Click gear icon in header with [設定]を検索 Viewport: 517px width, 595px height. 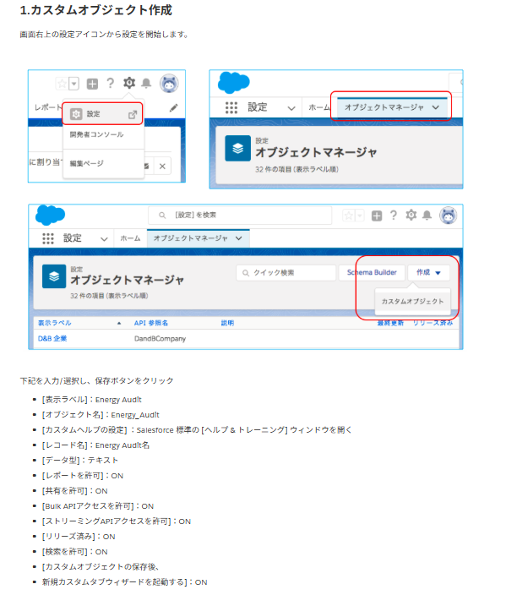(411, 216)
